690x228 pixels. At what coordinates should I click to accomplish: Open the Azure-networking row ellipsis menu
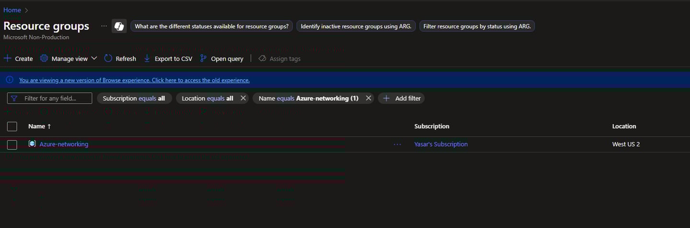[x=397, y=144]
